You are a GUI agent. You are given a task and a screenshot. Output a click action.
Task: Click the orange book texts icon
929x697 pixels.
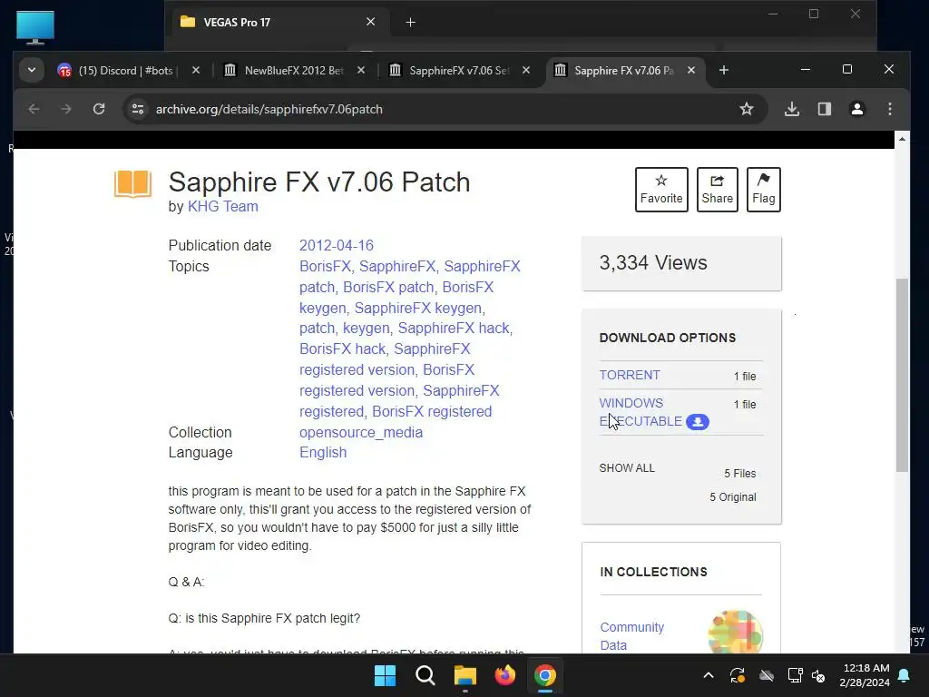click(x=132, y=183)
